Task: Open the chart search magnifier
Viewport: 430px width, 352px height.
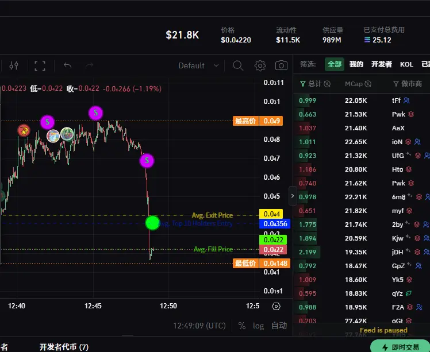Action: tap(238, 65)
